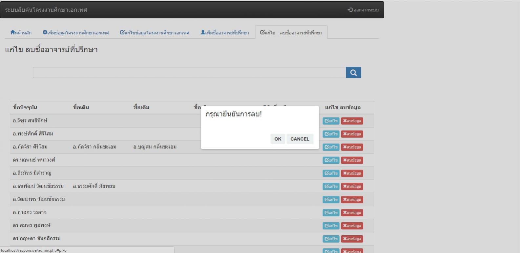Image resolution: width=520 pixels, height=253 pixels.
Task: Edit the อ.วิฑูร สนธิปักษ์ row
Action: pos(331,121)
